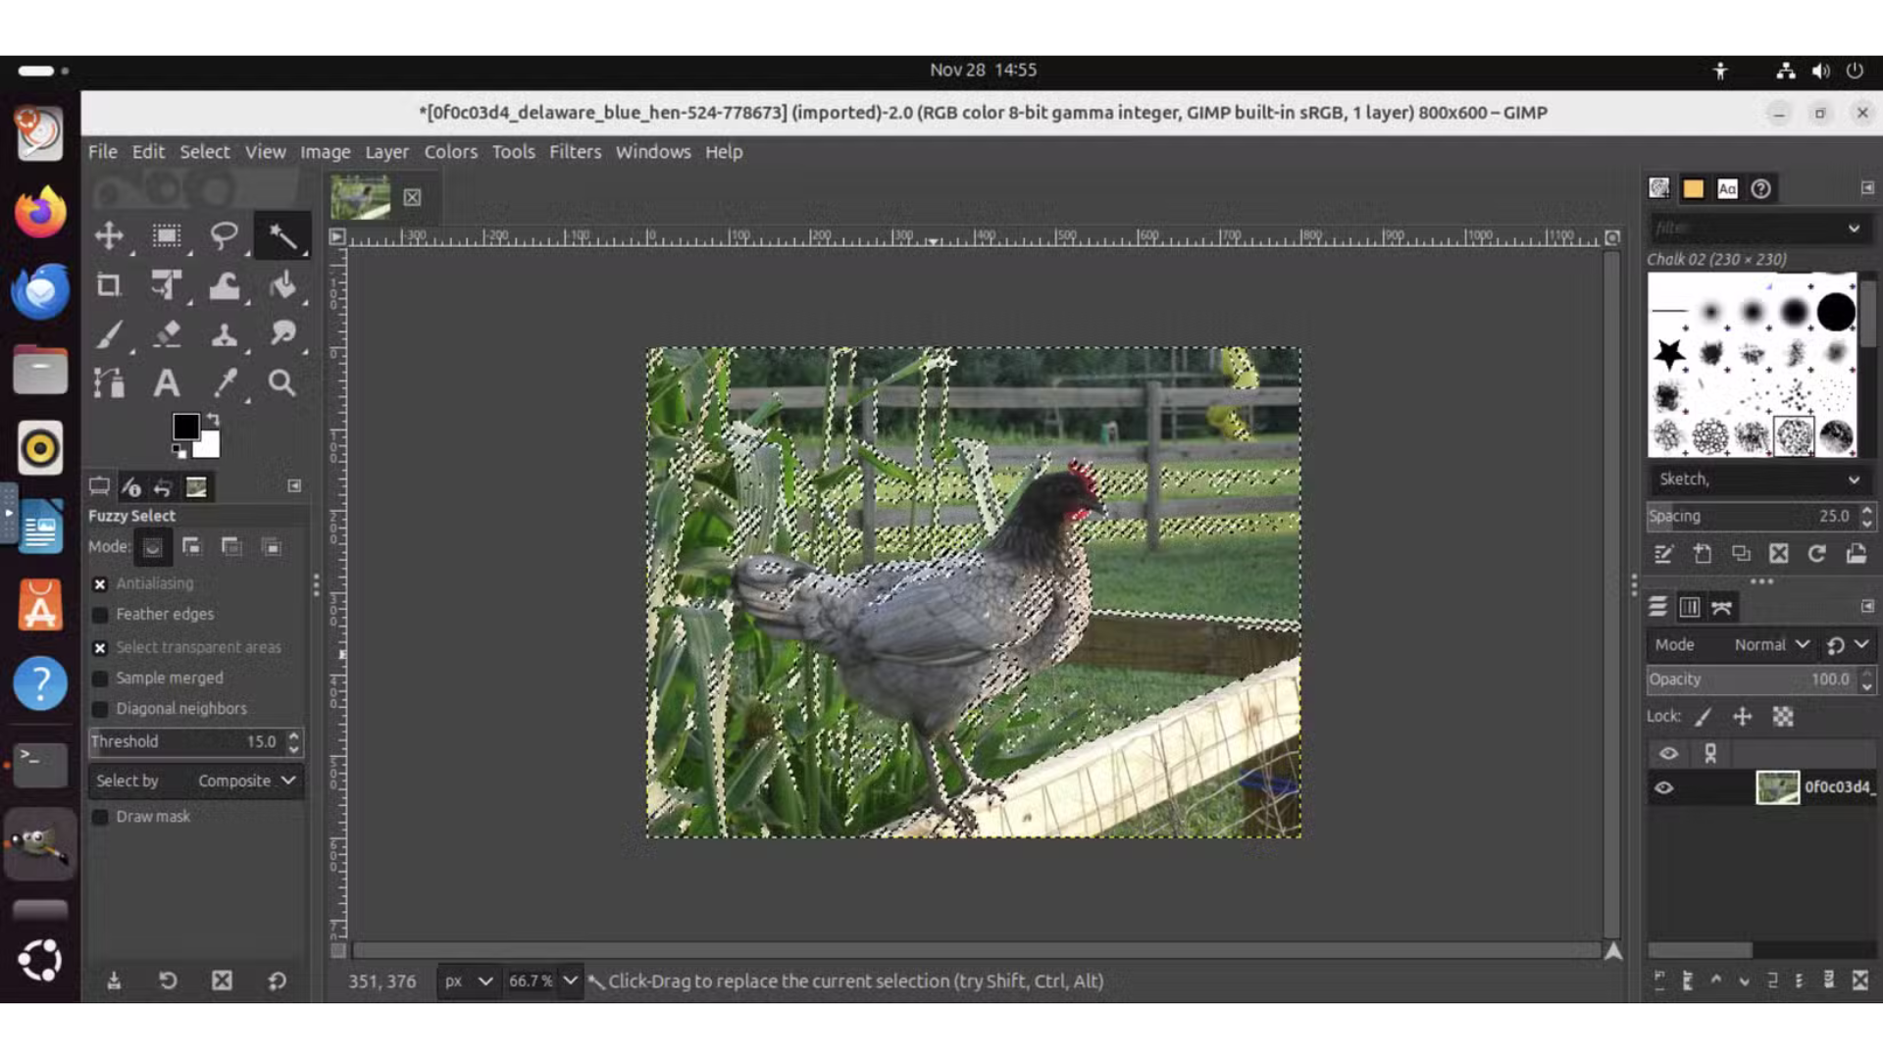Hide the layer using eye icon
The height and width of the screenshot is (1059, 1883).
(x=1663, y=787)
